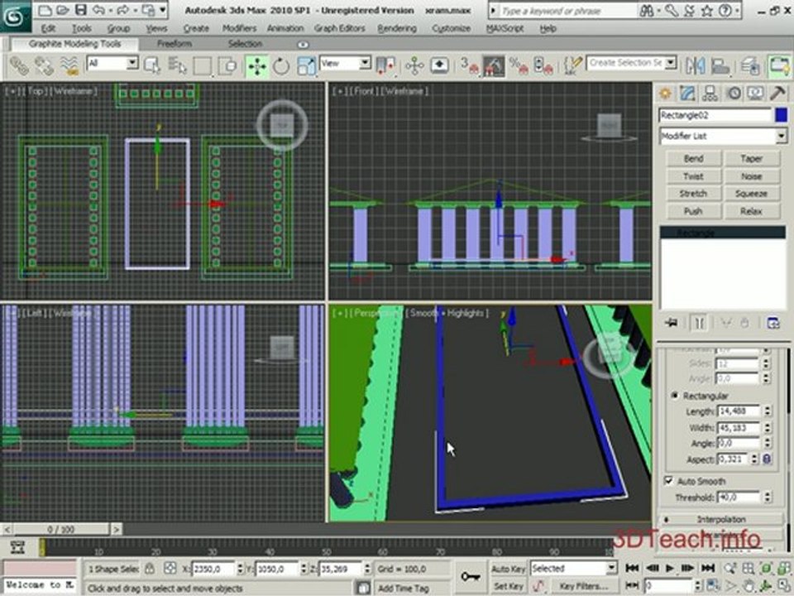Toggle Angle Snap icon
Image resolution: width=794 pixels, height=596 pixels.
(x=494, y=66)
